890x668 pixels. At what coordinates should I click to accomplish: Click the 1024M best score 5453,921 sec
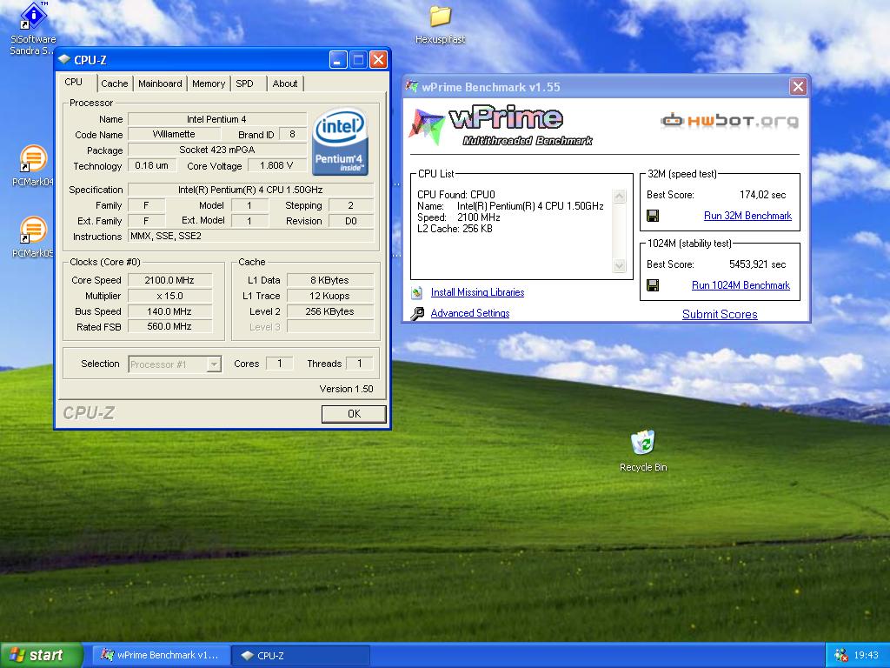click(757, 264)
